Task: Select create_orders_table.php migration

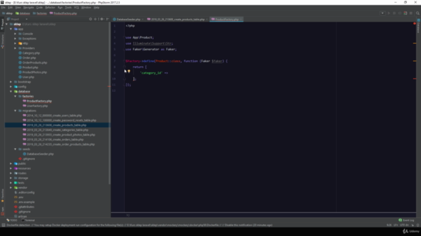Action: (x=53, y=140)
